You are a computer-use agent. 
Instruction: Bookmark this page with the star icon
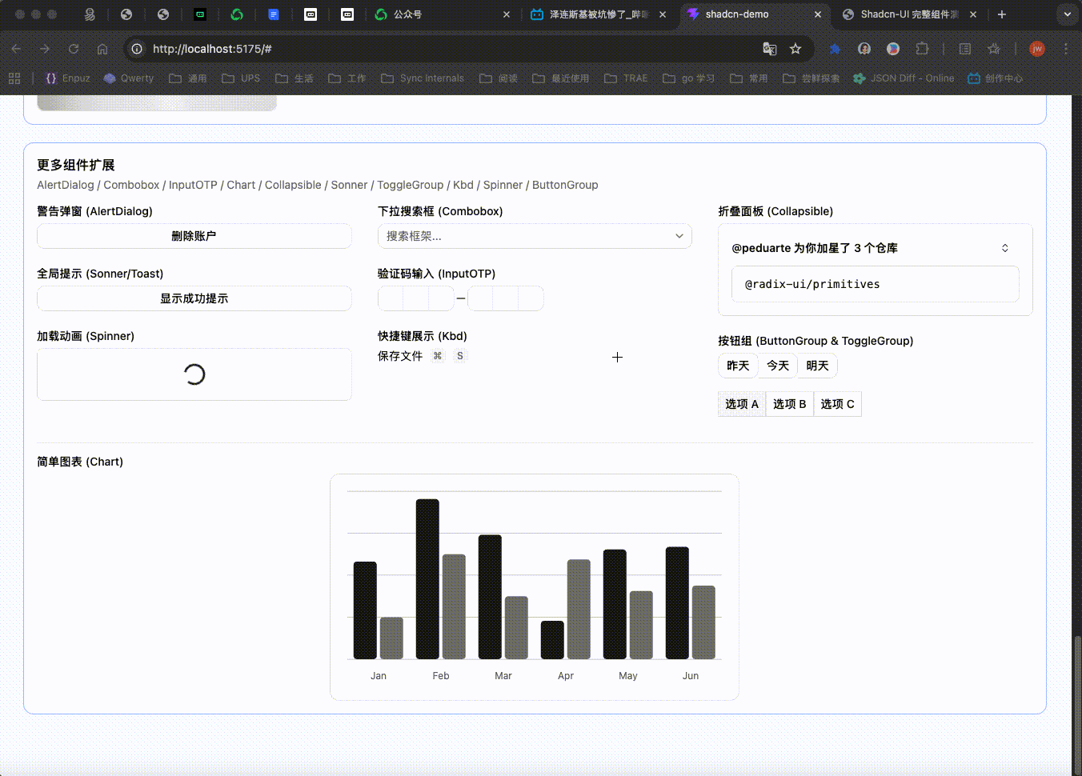(795, 49)
